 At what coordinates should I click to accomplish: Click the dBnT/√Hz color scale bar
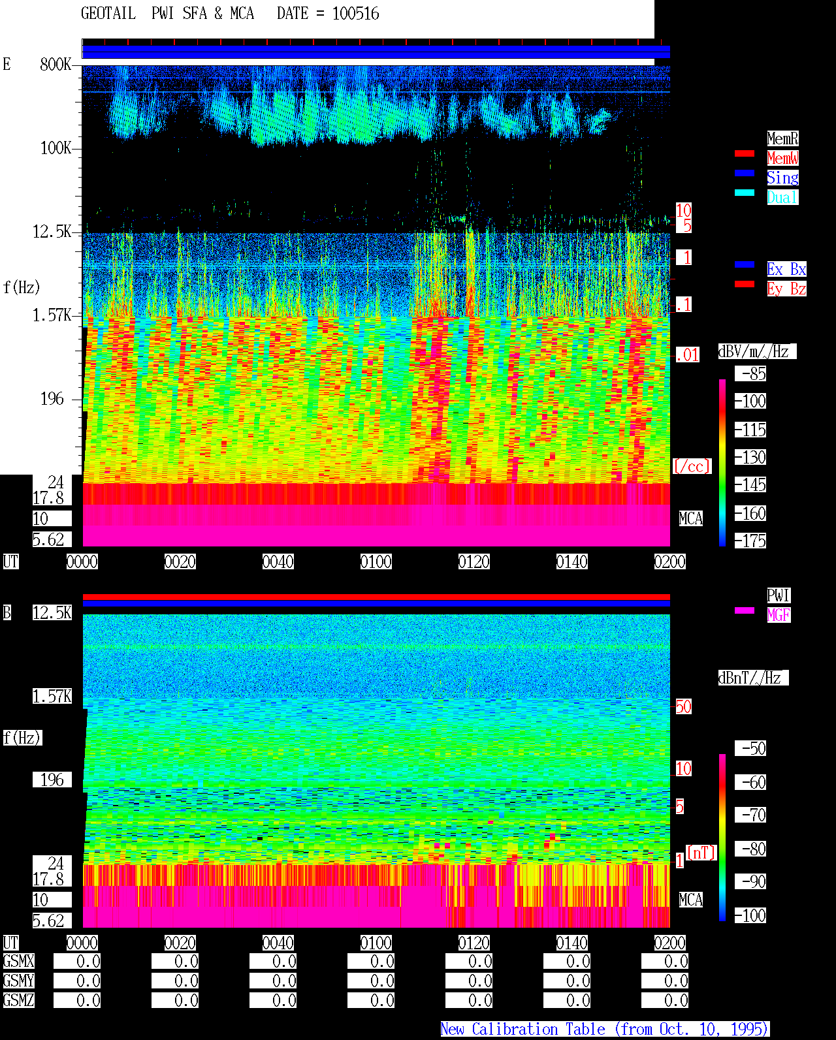pos(722,838)
